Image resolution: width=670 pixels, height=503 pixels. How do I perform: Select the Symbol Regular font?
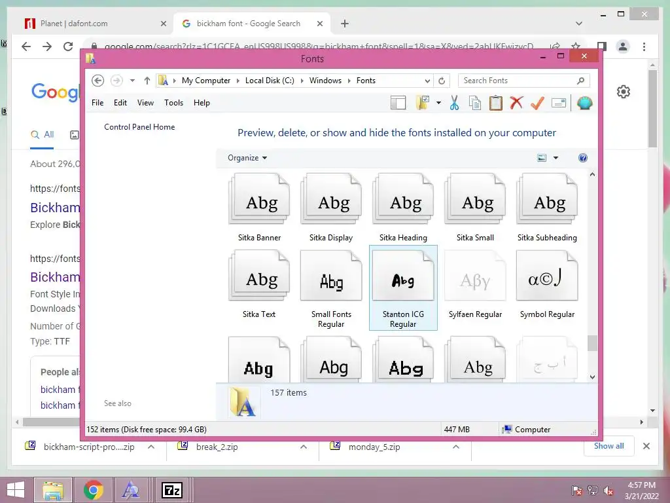(547, 285)
